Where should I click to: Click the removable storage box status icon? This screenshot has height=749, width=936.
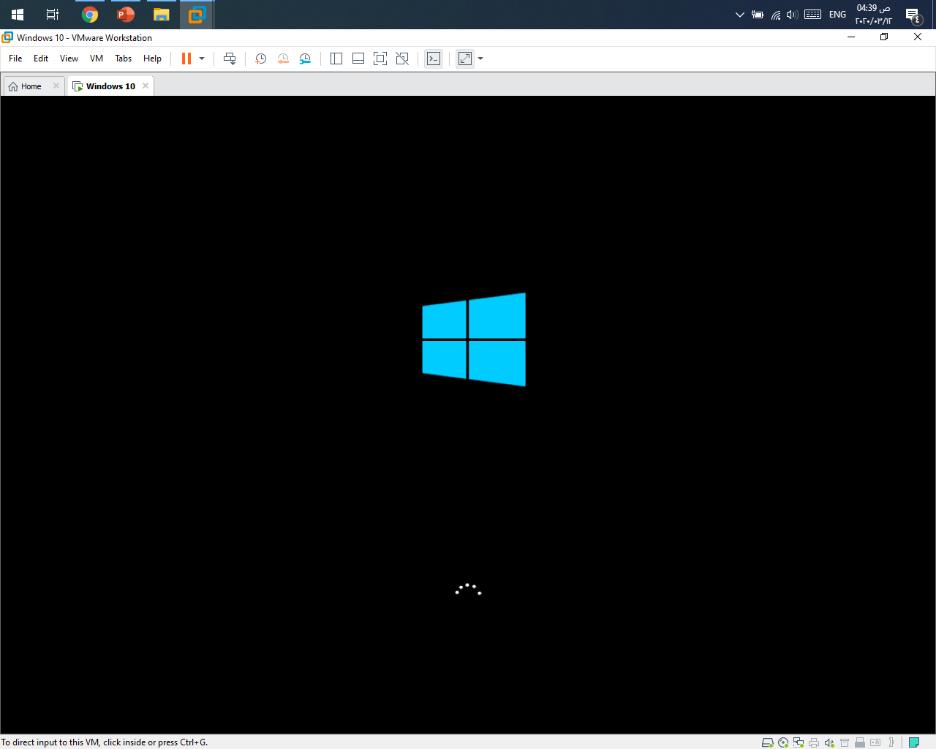point(845,742)
